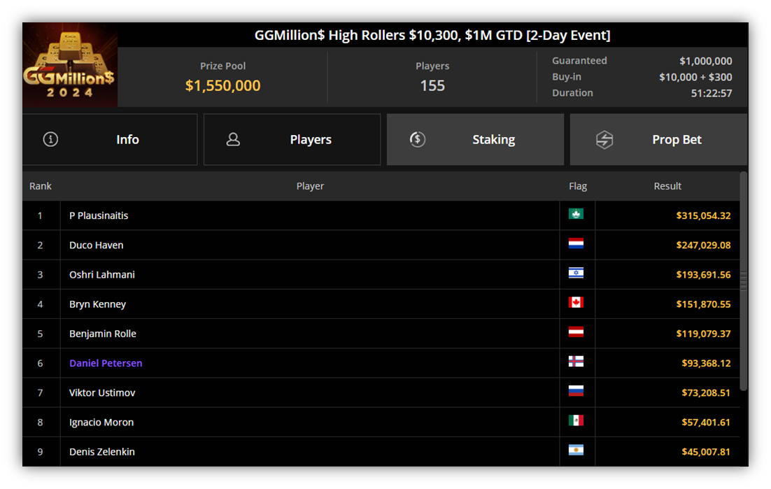Click the GGMillion$ 2024 logo thumbnail
The image size is (771, 489).
tap(70, 65)
